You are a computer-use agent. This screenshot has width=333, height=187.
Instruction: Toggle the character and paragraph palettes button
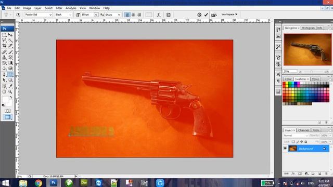pos(169,15)
